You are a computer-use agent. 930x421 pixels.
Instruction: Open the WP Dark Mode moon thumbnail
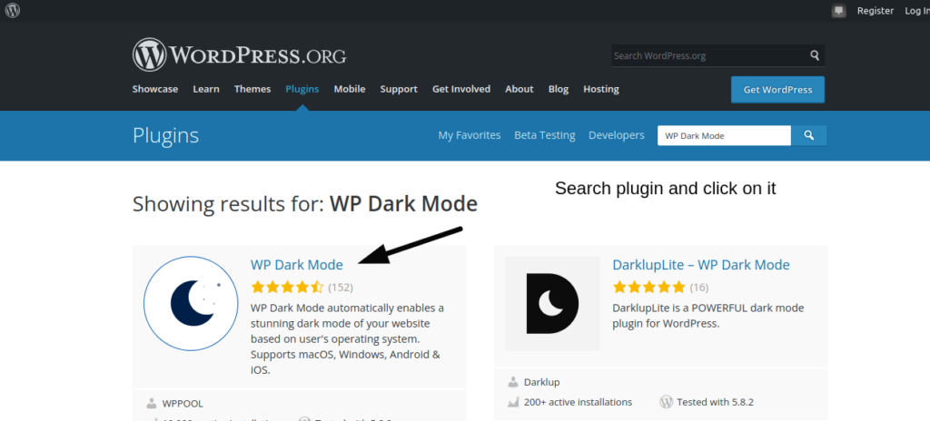(x=191, y=303)
